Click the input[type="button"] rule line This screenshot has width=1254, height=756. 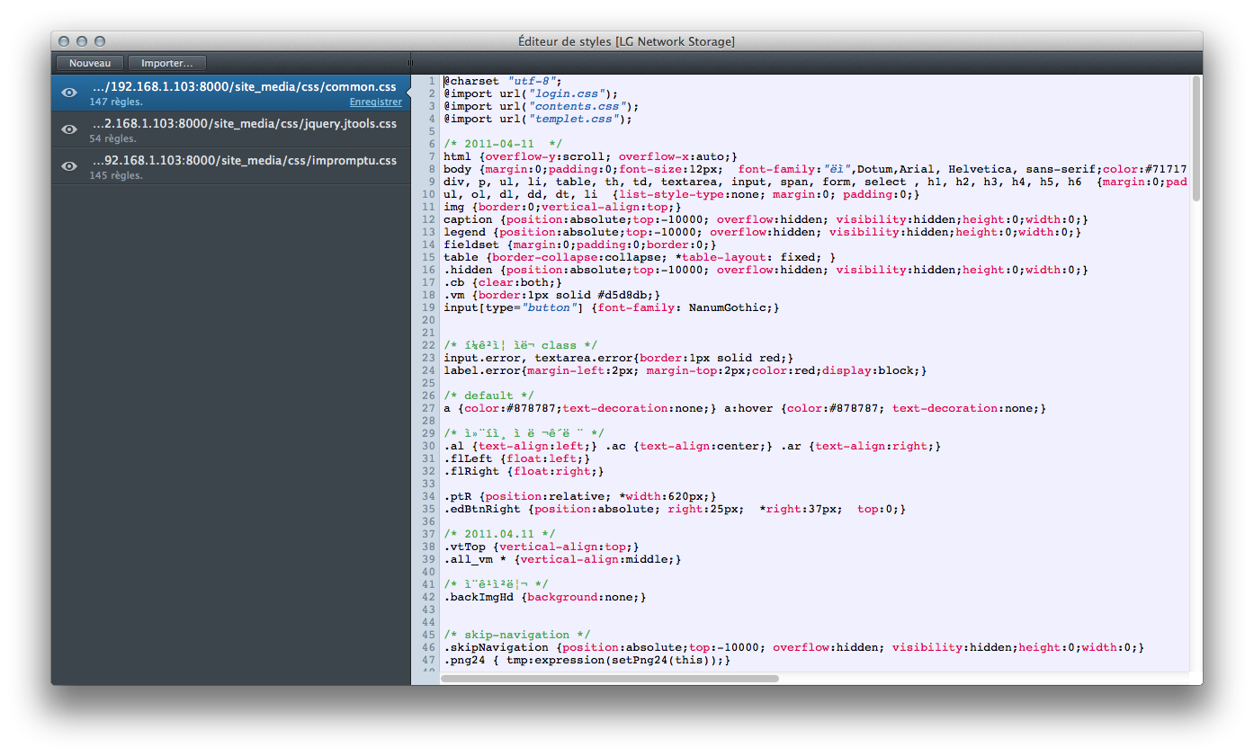[612, 307]
